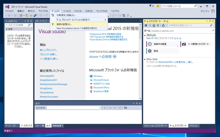This screenshot has height=137, width=220.
Task: Click the Undo arrow in the toolbar
Action: [41, 15]
